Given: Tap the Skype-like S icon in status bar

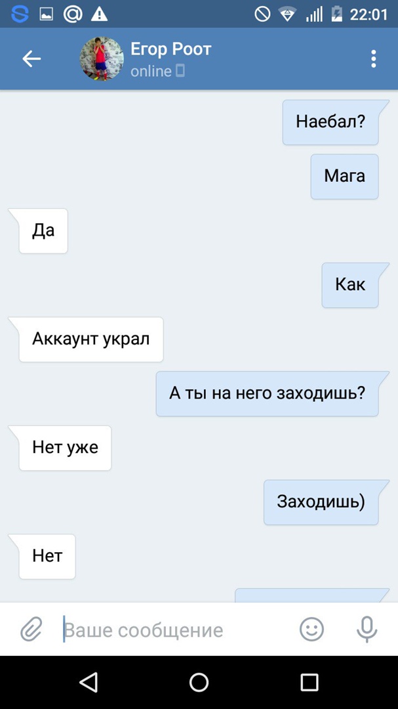Looking at the screenshot, I should (x=20, y=14).
